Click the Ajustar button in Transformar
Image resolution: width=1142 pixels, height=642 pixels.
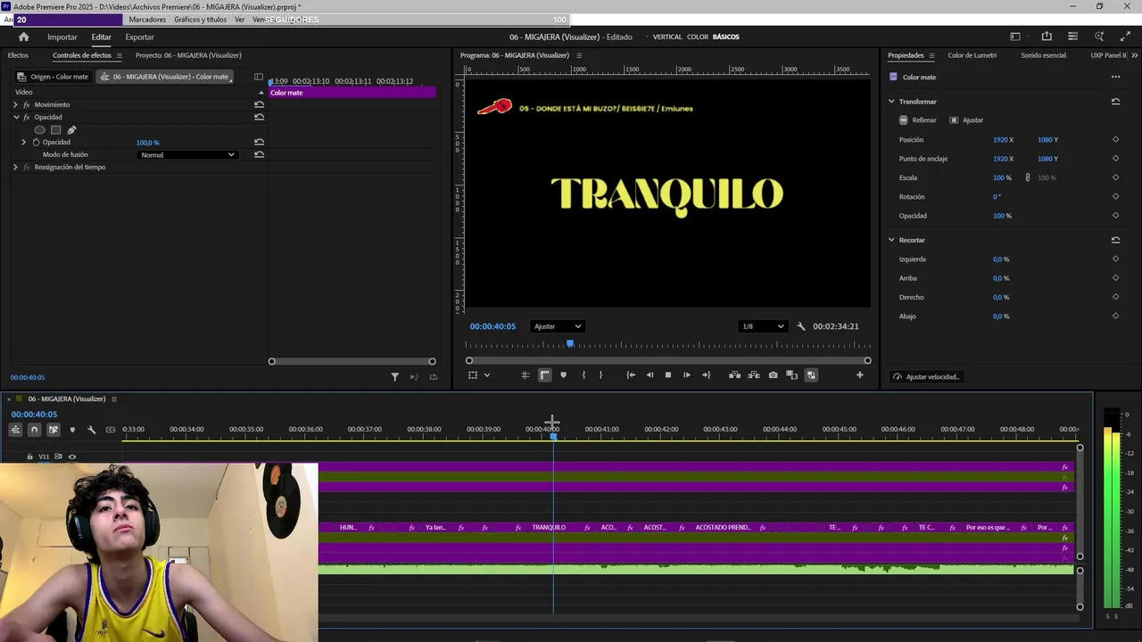point(966,119)
